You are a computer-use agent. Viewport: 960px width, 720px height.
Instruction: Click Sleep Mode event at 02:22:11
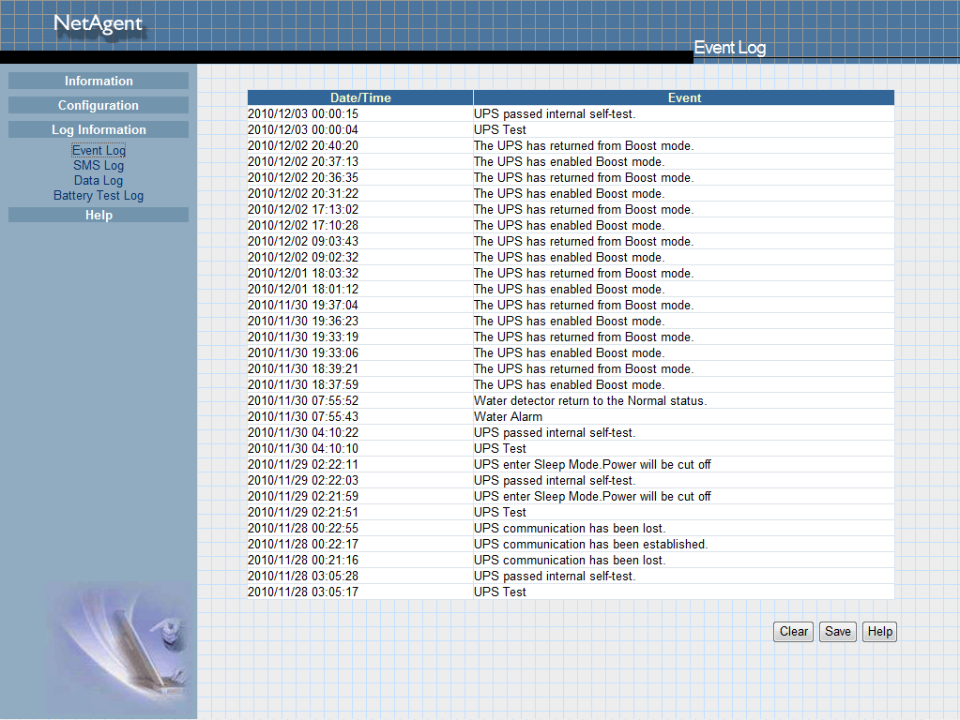pos(592,464)
